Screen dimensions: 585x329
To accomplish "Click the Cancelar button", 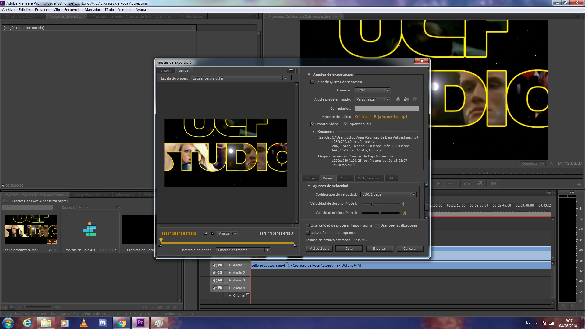I will [x=410, y=249].
